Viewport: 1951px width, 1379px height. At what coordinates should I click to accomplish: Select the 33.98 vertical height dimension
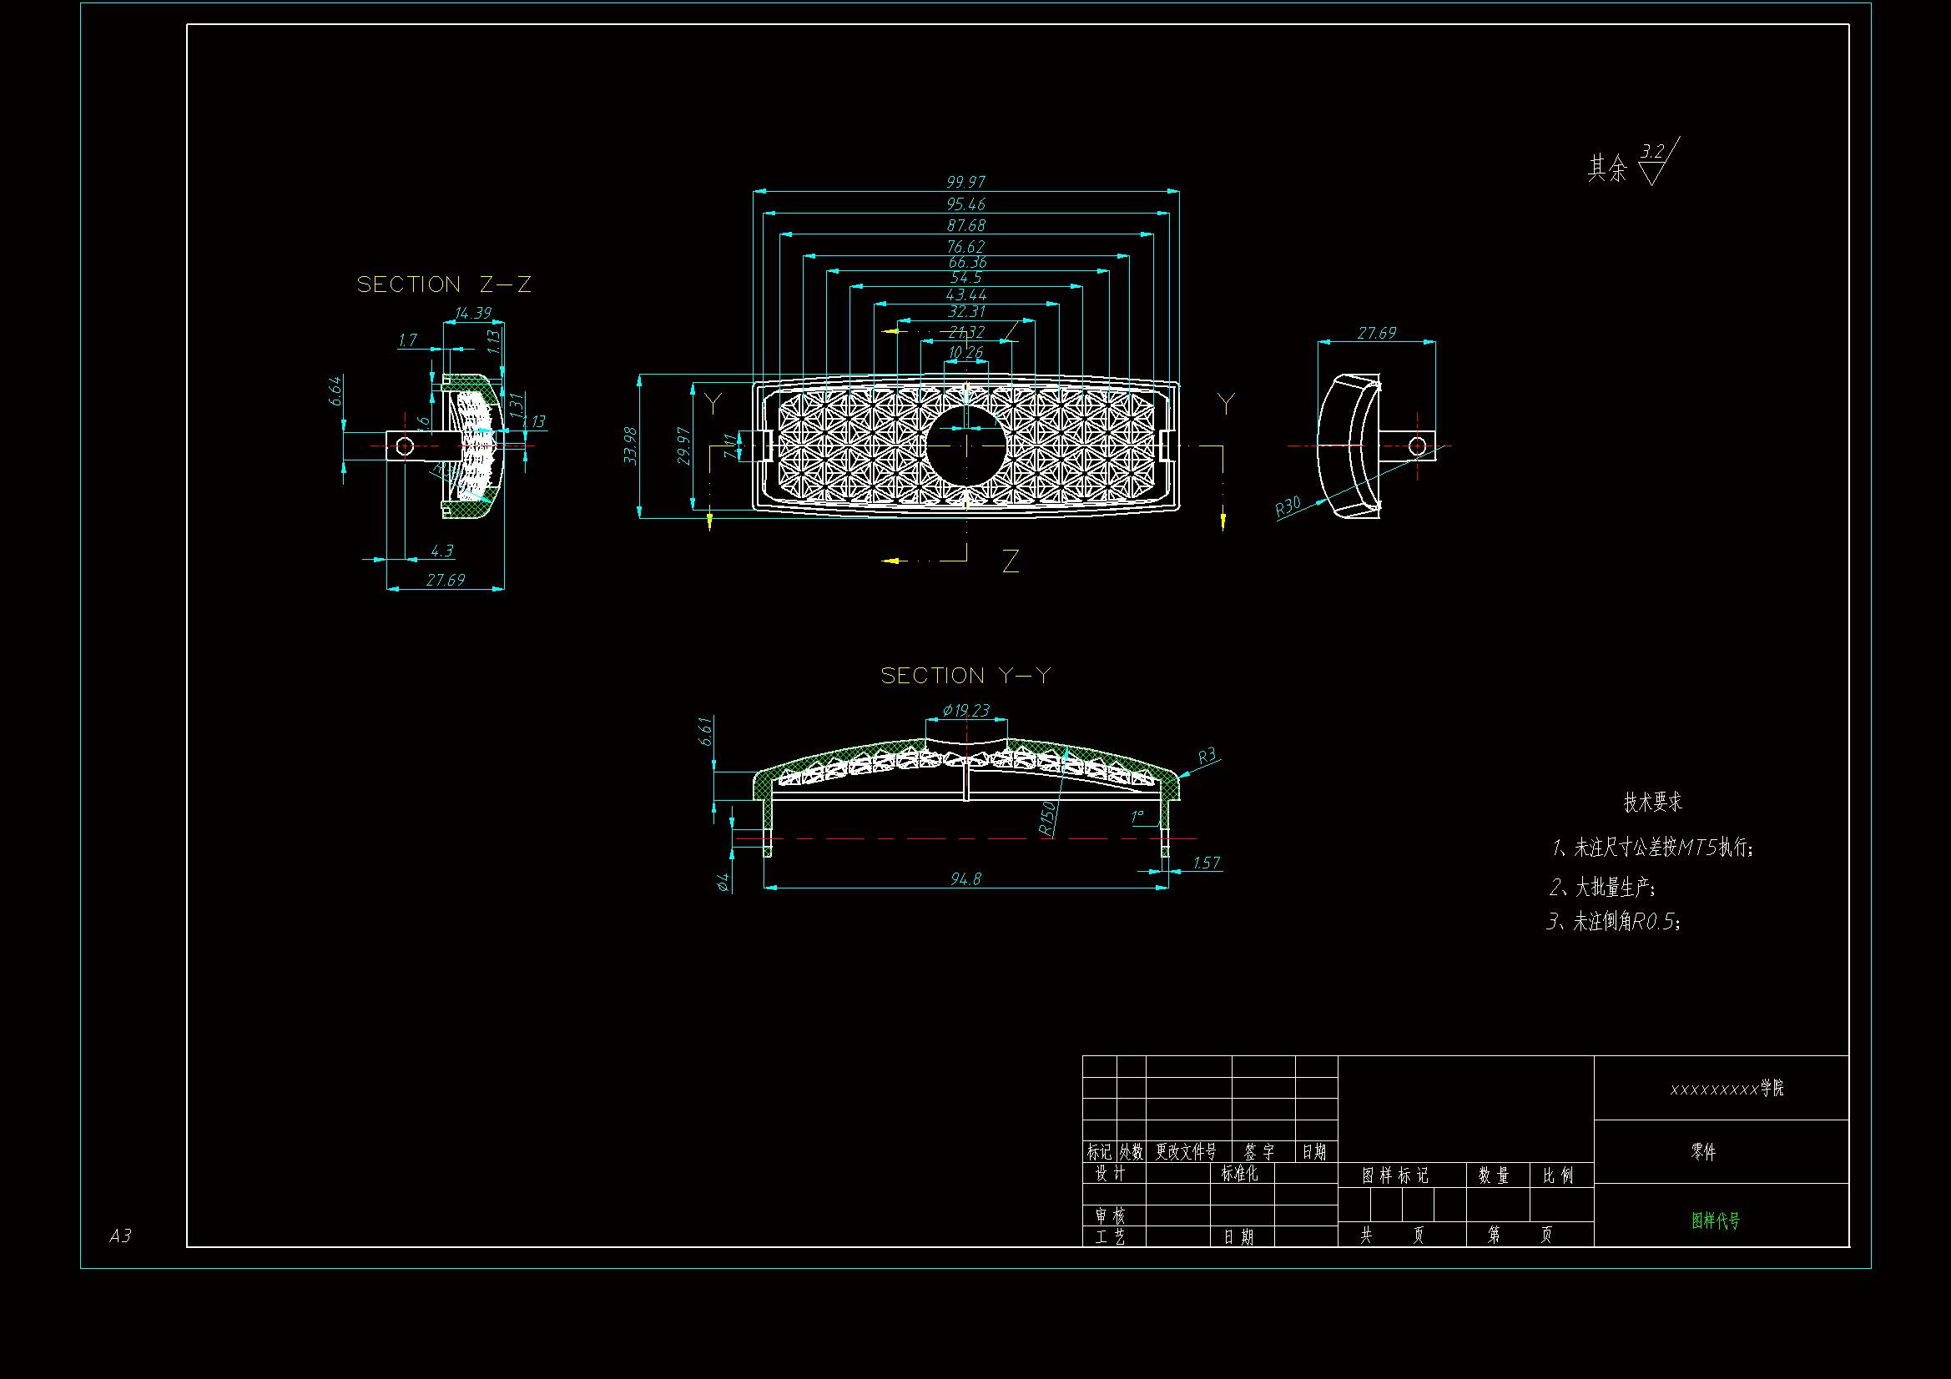pos(630,445)
